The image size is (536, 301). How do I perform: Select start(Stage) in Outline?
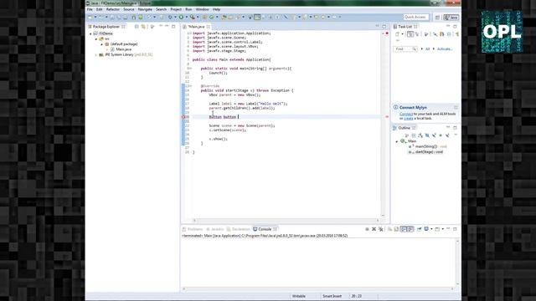pos(425,152)
